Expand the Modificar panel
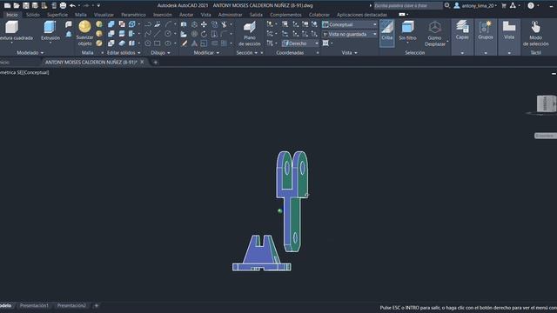The image size is (557, 313). click(x=206, y=52)
